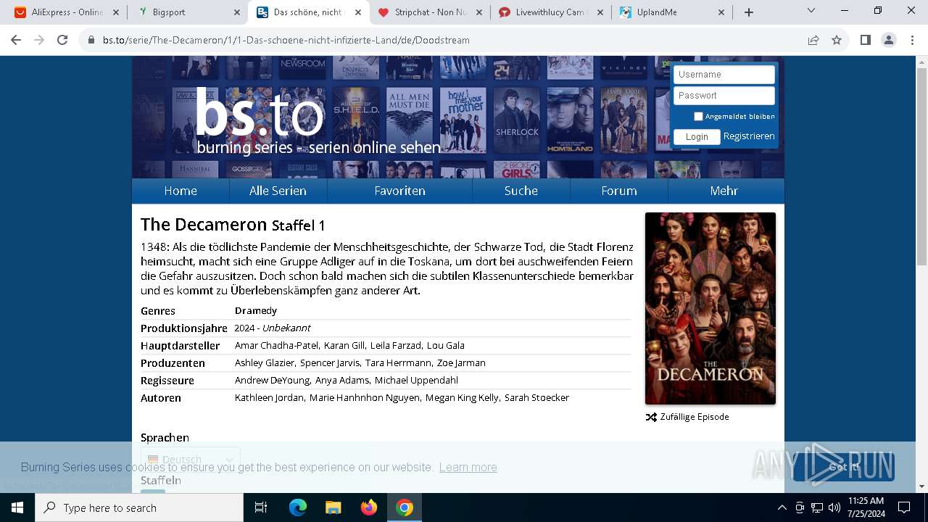Viewport: 928px width, 522px height.
Task: Click actor Amar Chadha-Patel
Action: point(276,346)
